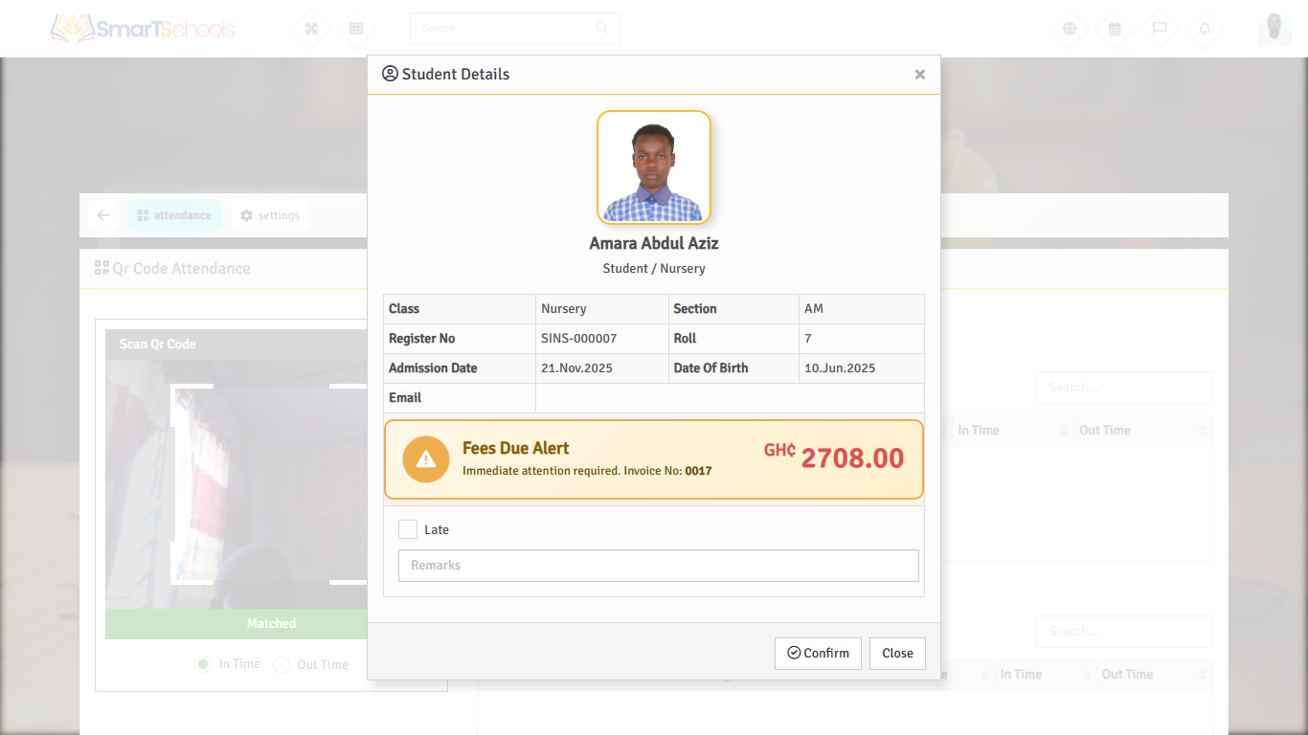Switch to the attendance tab
Screen dimensions: 1308x735
click(174, 215)
